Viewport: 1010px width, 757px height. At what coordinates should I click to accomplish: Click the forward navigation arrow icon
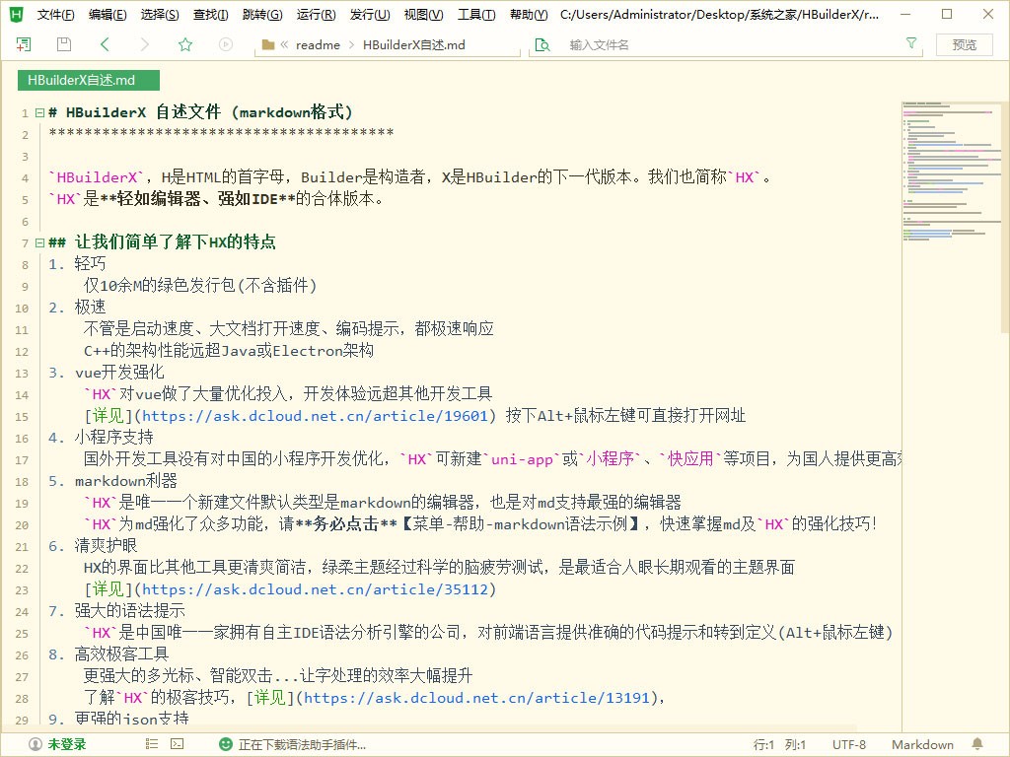tap(144, 43)
